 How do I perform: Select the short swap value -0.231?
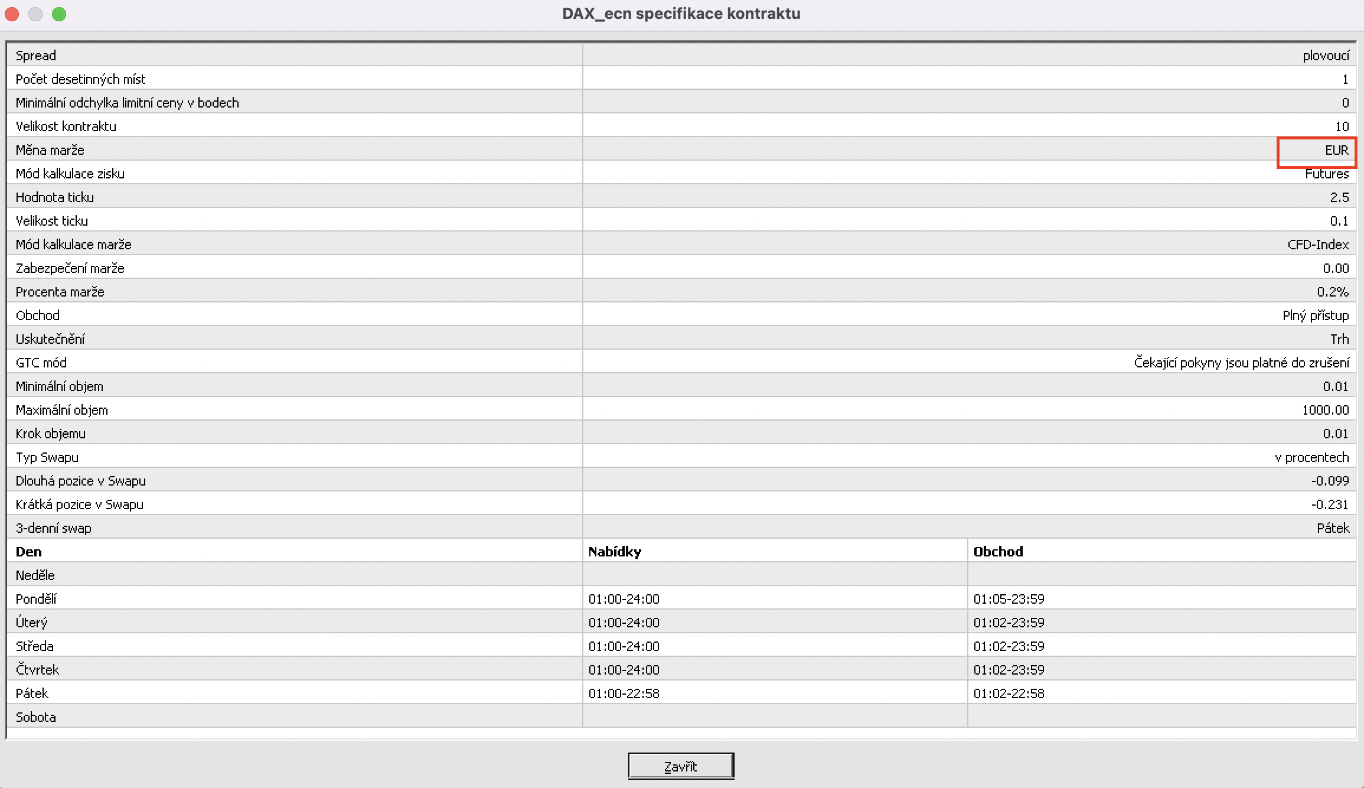click(x=1330, y=504)
